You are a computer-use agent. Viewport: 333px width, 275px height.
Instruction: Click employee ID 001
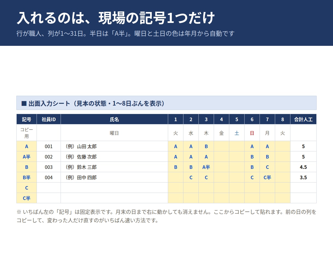[49, 146]
